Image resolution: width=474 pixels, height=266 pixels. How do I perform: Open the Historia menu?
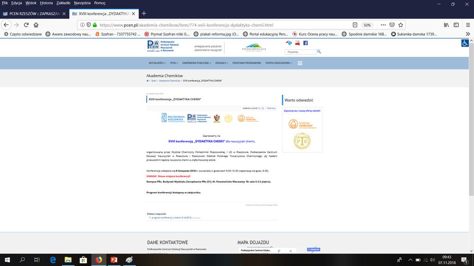[46, 3]
